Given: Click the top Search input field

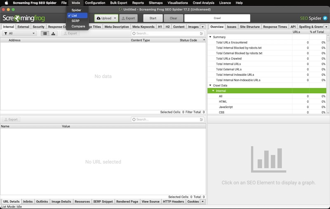Looking at the screenshot, I should coord(167,33).
